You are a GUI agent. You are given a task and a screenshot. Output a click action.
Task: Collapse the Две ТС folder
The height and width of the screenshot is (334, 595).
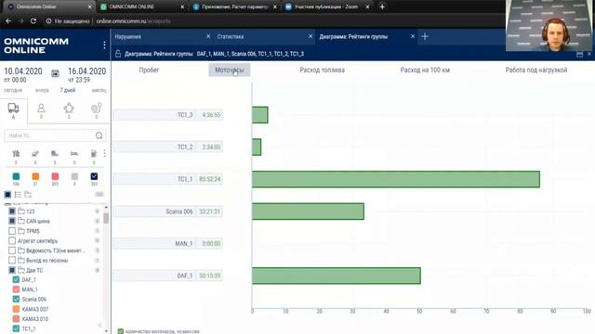pos(21,270)
